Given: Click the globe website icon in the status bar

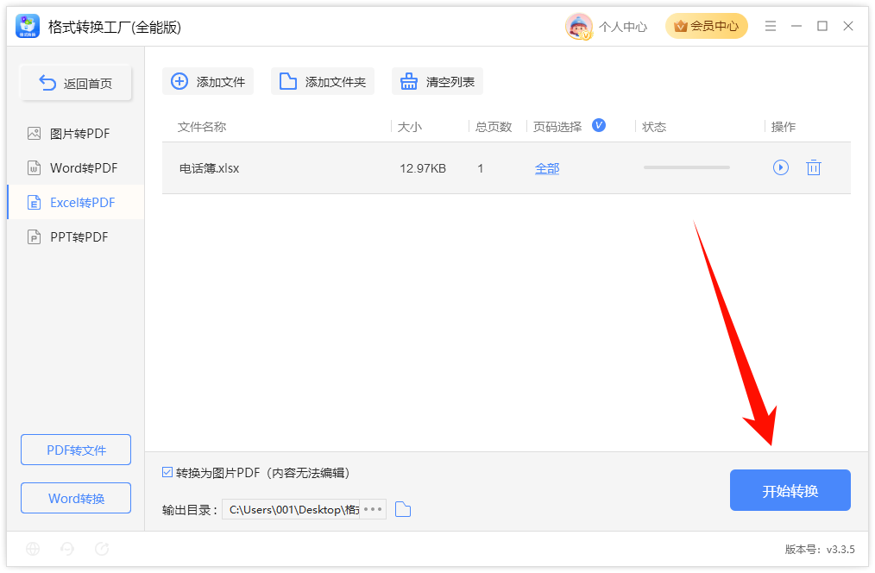Looking at the screenshot, I should (x=33, y=549).
